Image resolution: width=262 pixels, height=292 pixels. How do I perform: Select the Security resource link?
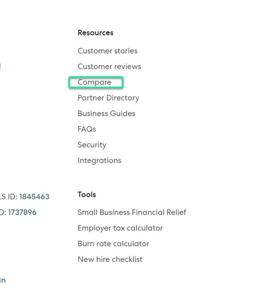pyautogui.click(x=92, y=145)
